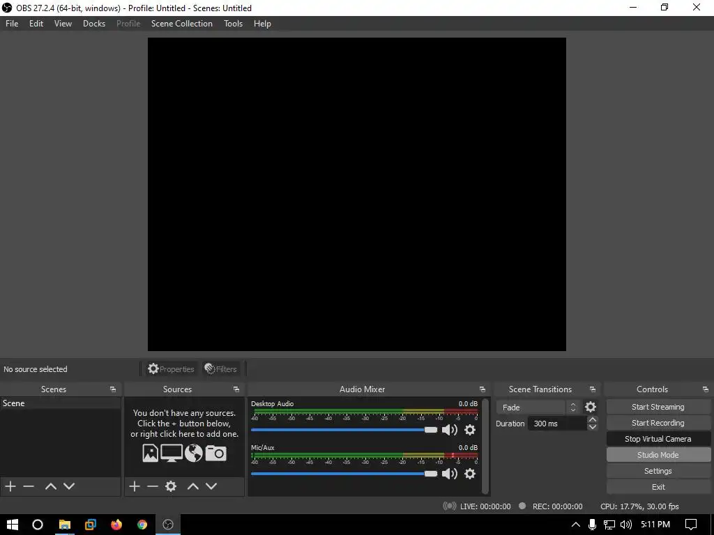
Task: Open File Explorer from the taskbar
Action: [x=65, y=525]
